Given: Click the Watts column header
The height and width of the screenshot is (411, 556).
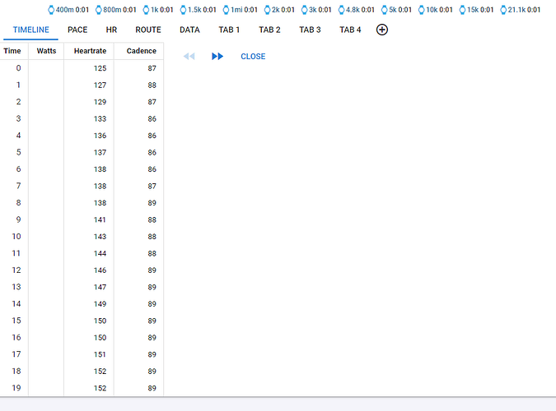Looking at the screenshot, I should tap(46, 51).
